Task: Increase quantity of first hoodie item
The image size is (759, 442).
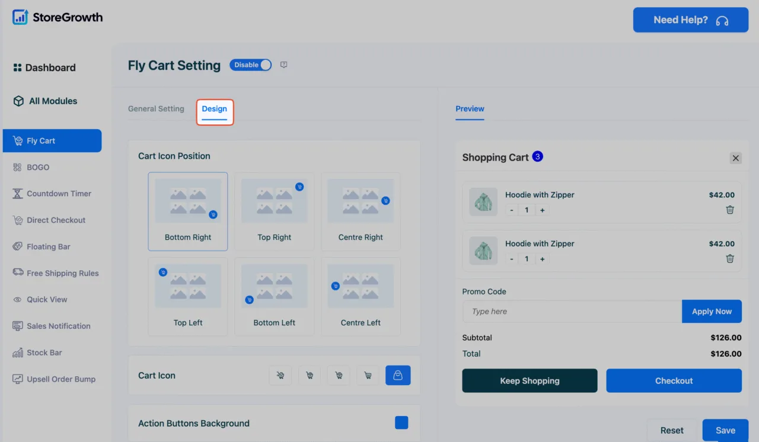Action: (542, 210)
